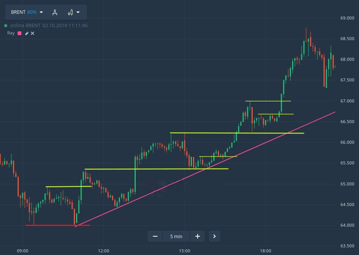Image resolution: width=359 pixels, height=255 pixels.
Task: Select the Ray indicator label
Action: pyautogui.click(x=11, y=33)
